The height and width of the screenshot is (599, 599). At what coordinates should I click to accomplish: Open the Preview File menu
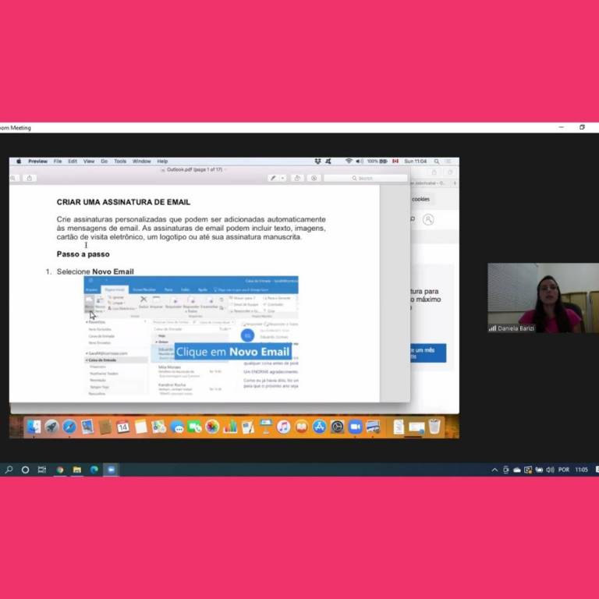58,161
